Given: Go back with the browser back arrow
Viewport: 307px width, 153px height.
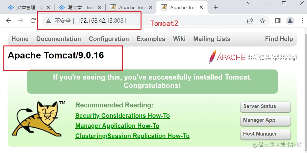Looking at the screenshot, I should point(8,21).
